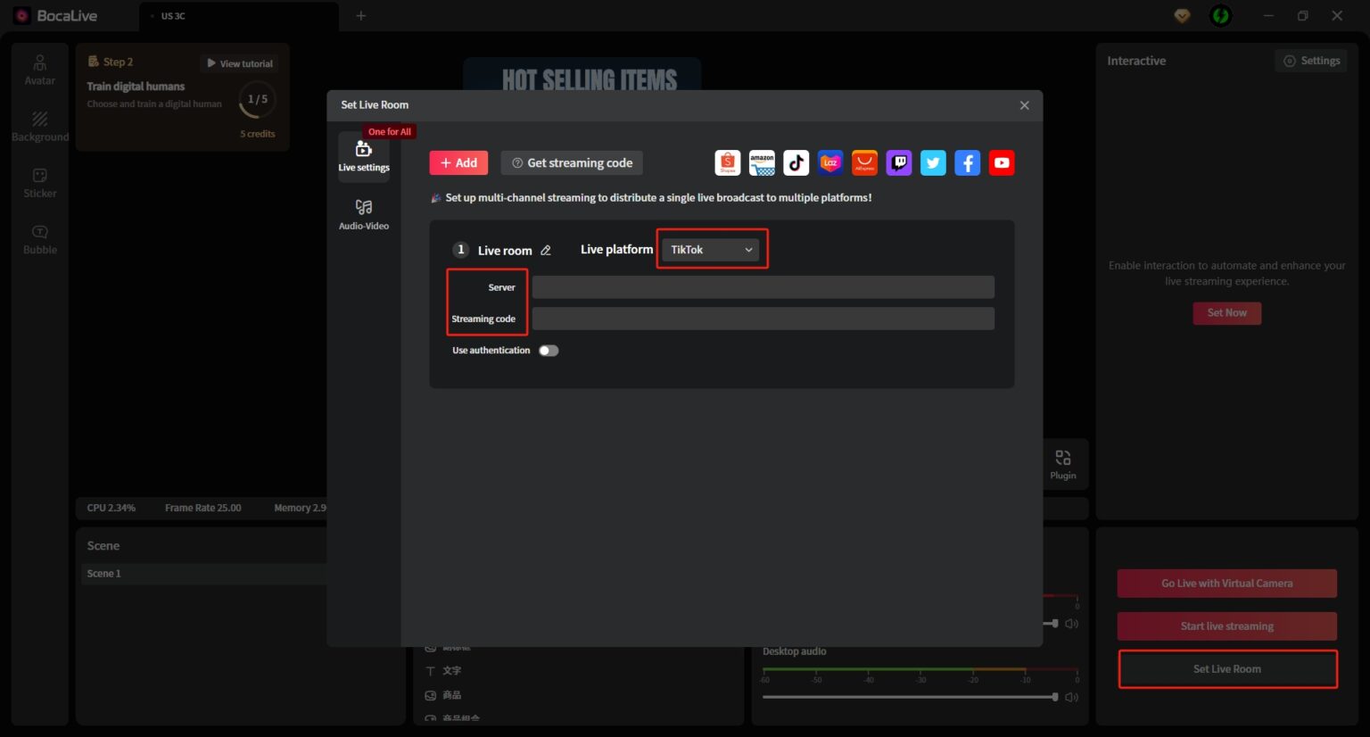Viewport: 1370px width, 737px height.
Task: Enable the Use authentication toggle
Action: pyautogui.click(x=549, y=351)
